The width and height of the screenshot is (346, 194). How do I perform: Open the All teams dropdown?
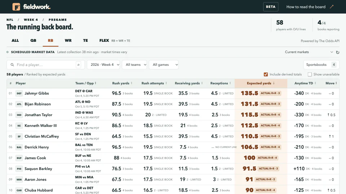point(134,65)
